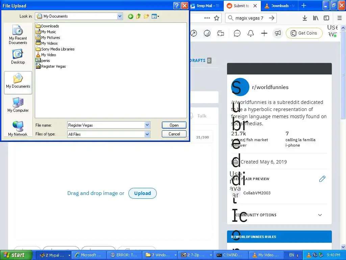Open Reddit Popular arrow icon

coord(194,33)
